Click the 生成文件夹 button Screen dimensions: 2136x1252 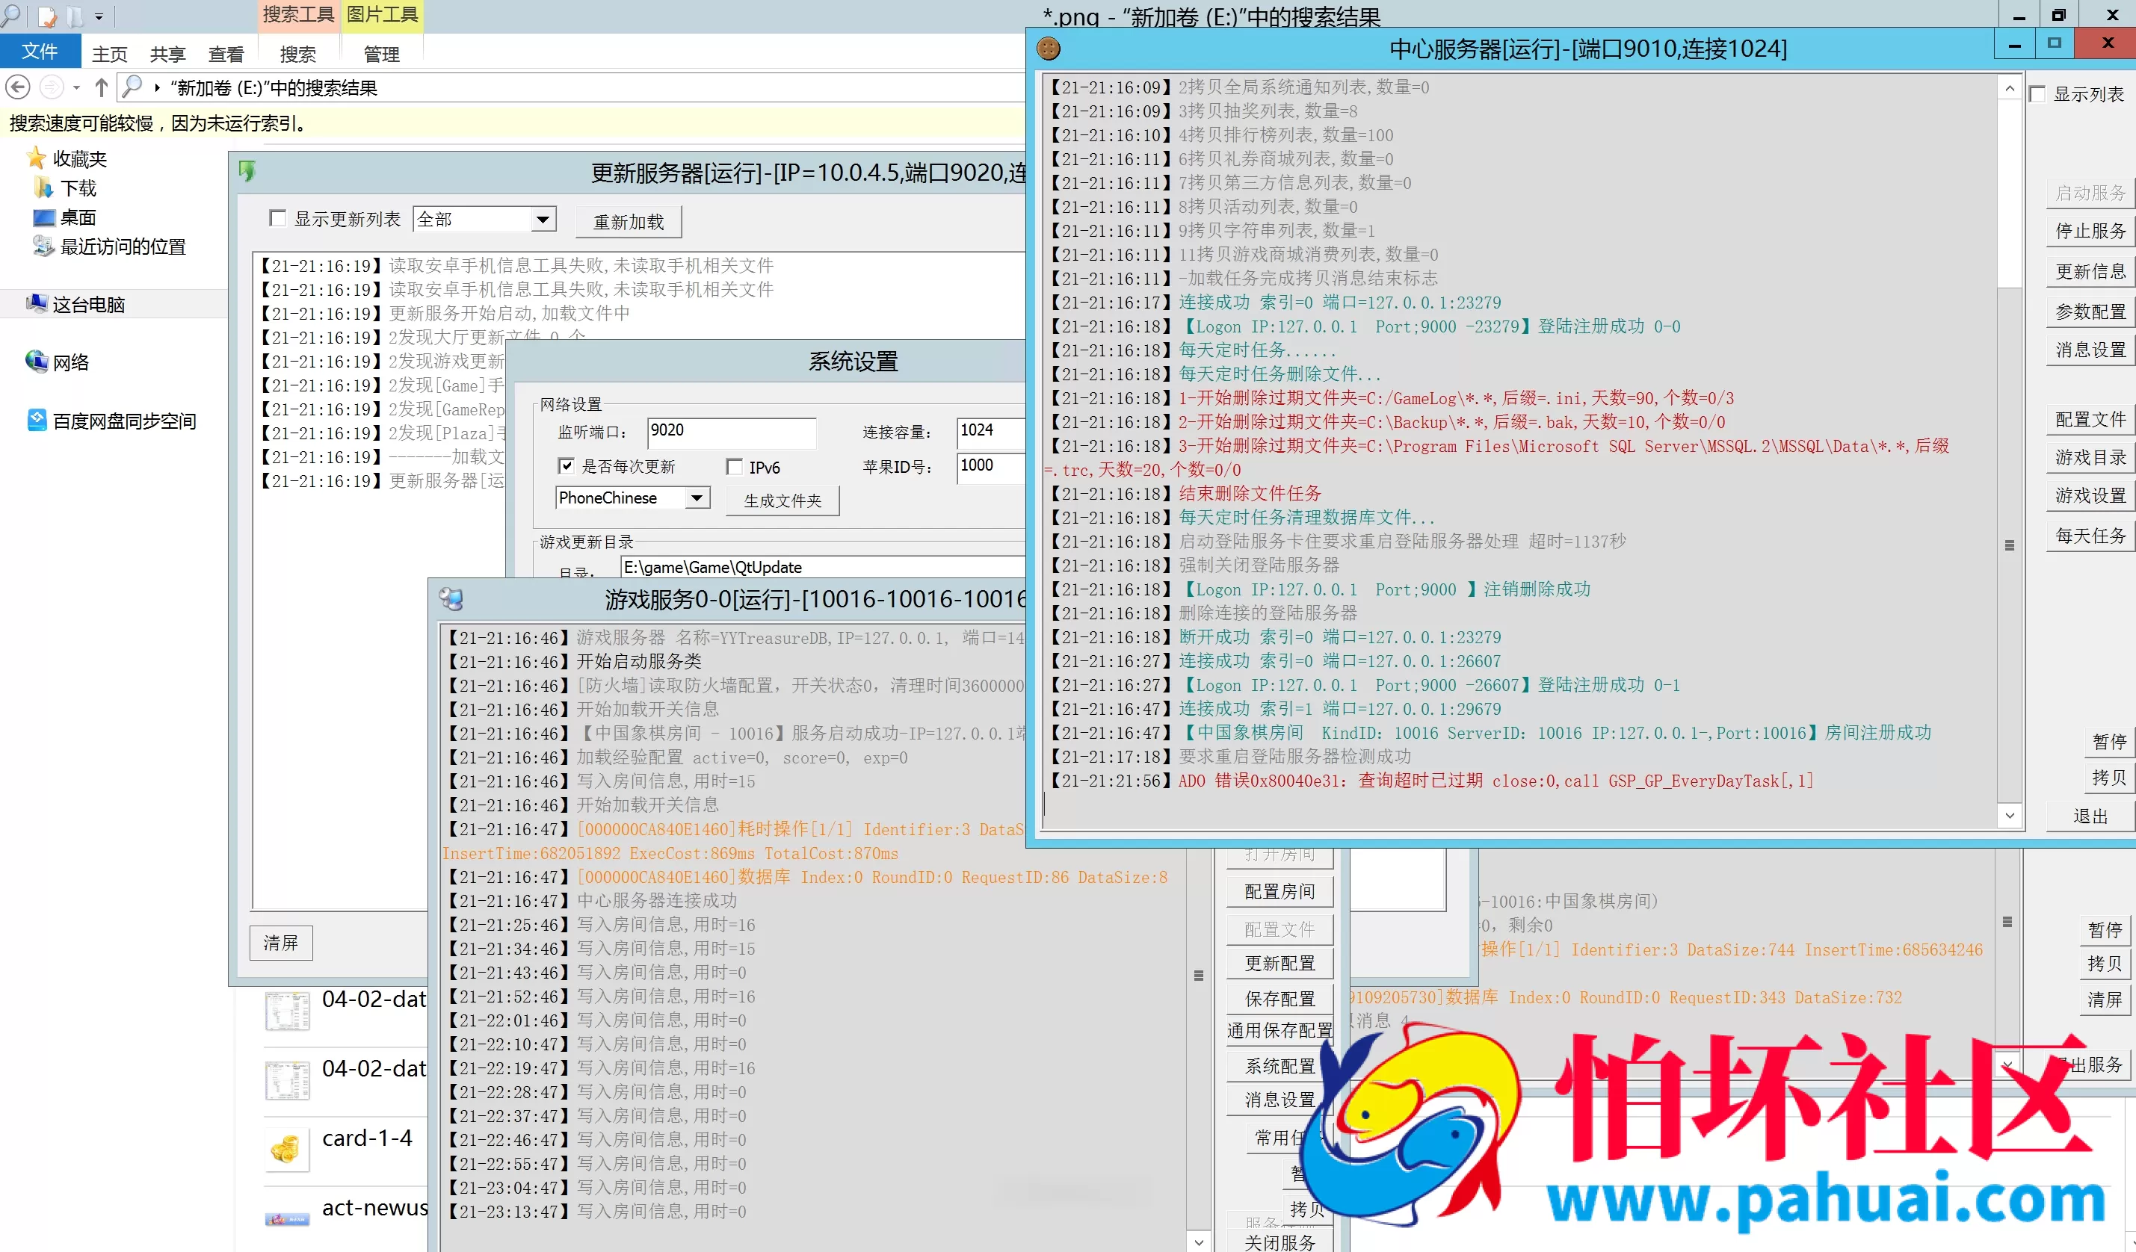[x=783, y=501]
